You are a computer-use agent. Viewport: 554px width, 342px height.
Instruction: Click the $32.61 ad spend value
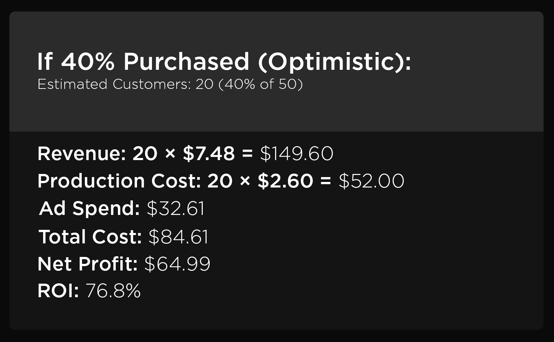pyautogui.click(x=176, y=208)
